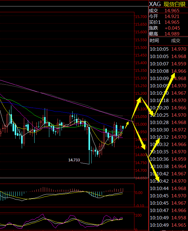Click the 成交 column header in tick list

pyautogui.click(x=176, y=41)
